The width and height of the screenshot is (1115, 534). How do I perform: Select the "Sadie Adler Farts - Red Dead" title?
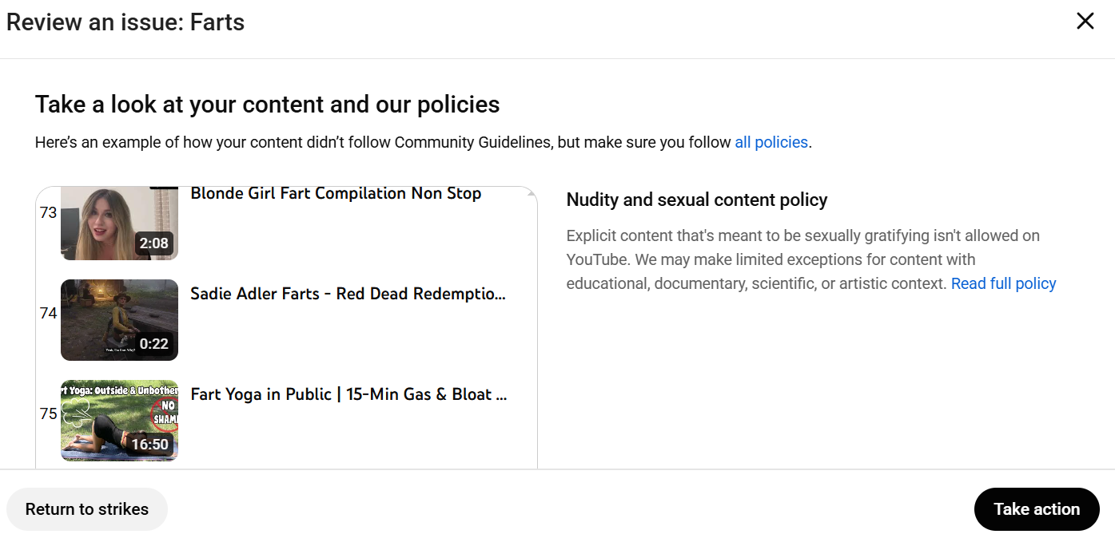[x=348, y=294]
